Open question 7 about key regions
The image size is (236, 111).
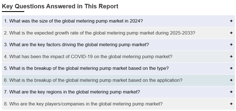72,92
